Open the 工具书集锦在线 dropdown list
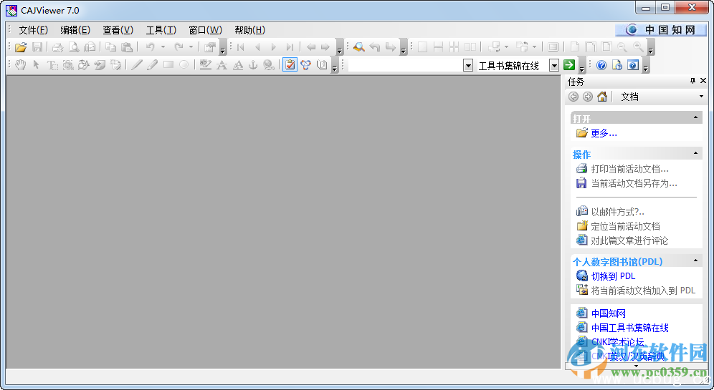714x390 pixels. coord(553,65)
